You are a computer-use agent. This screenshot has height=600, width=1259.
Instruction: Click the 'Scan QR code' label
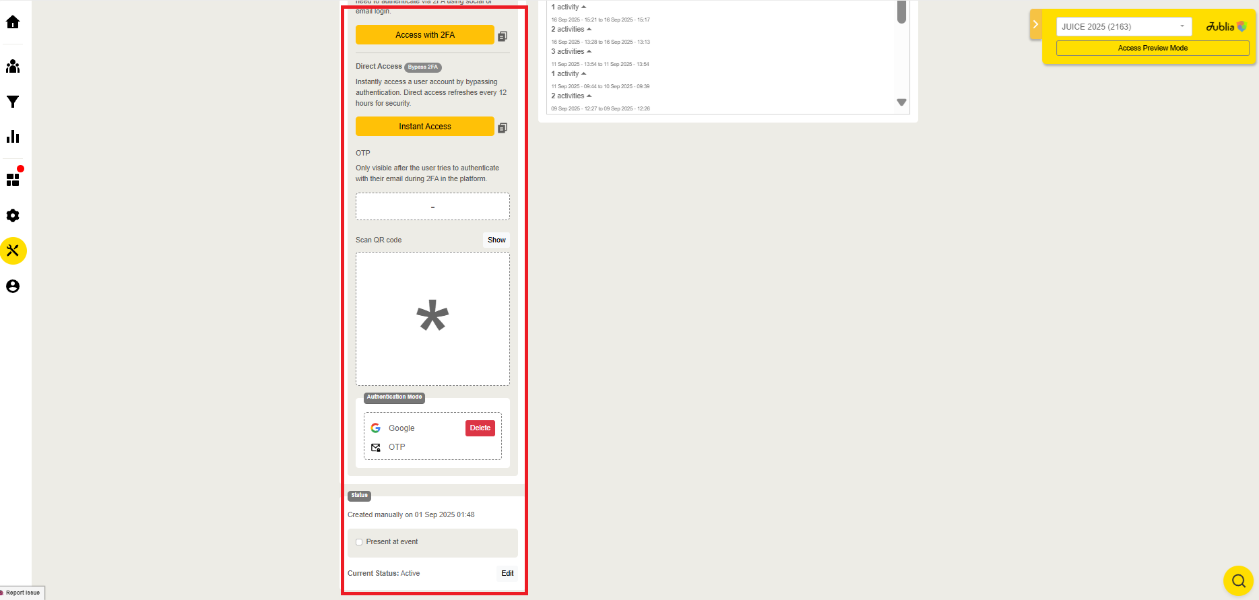pyautogui.click(x=379, y=240)
